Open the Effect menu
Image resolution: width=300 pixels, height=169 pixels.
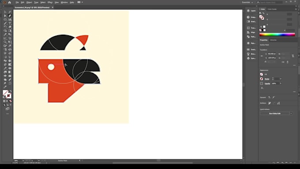tap(50, 2)
